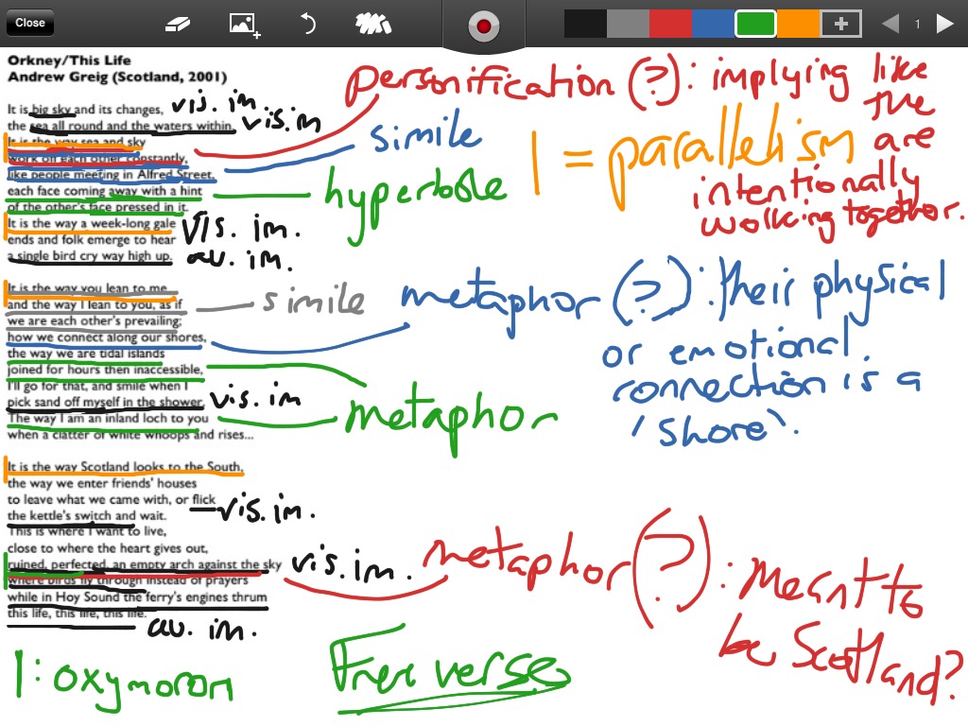
Task: Pick the orange ink color
Action: [x=798, y=24]
